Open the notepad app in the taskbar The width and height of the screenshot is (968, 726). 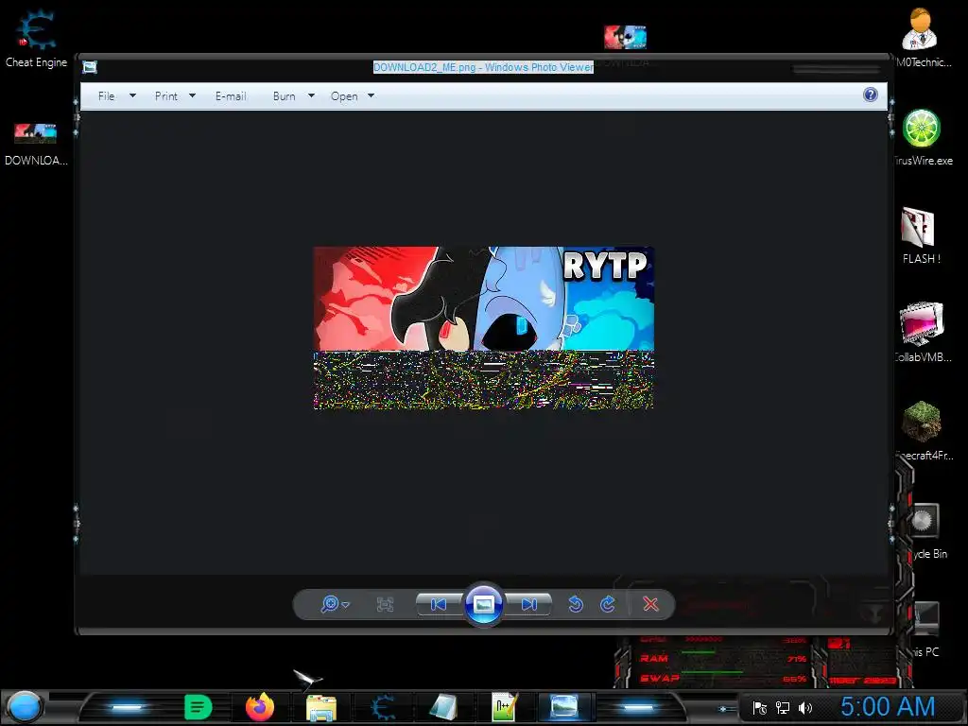click(x=444, y=707)
